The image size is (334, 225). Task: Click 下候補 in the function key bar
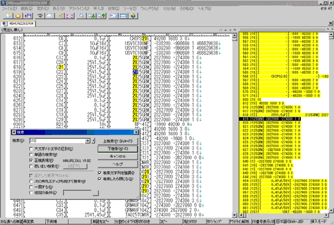[57, 221]
